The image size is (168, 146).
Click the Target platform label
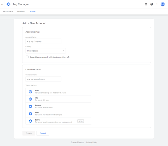point(31,85)
